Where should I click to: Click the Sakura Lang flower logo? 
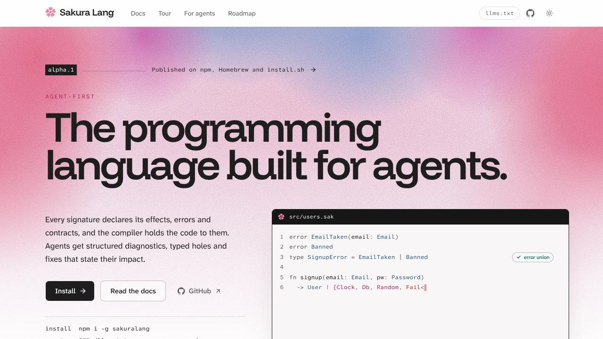[50, 13]
